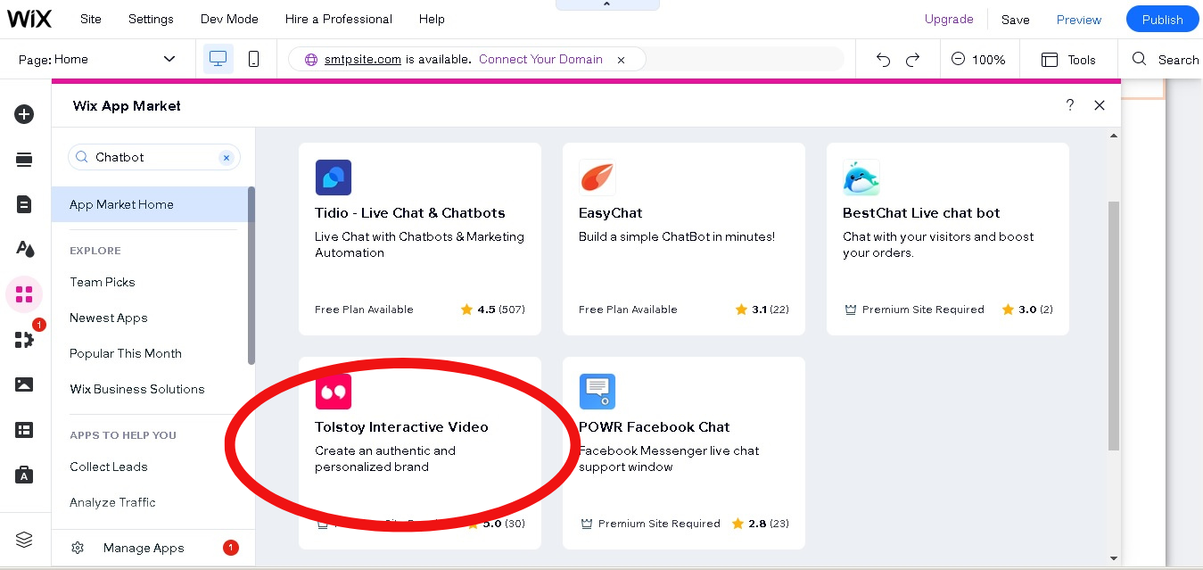Switch to desktop view icon

[x=218, y=59]
